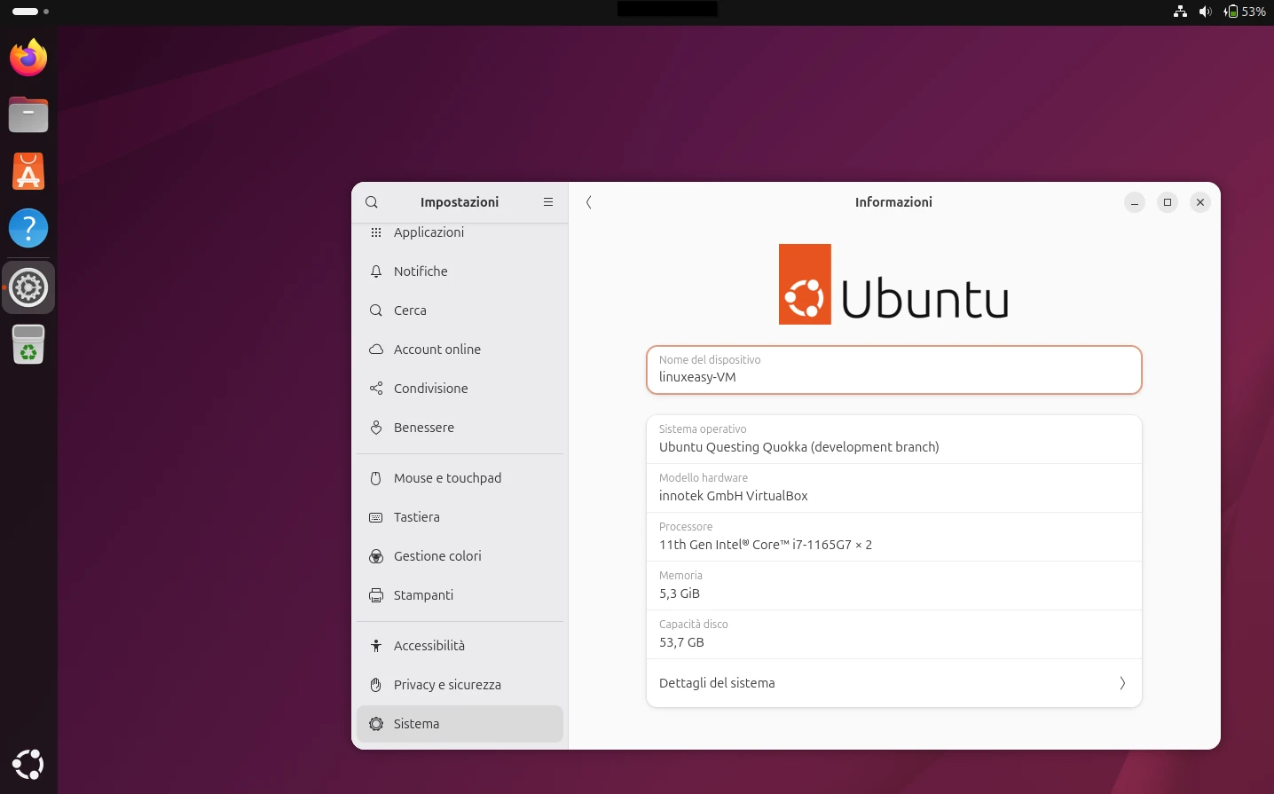Launch Firefox from the dock
Viewport: 1274px width, 794px height.
point(28,57)
